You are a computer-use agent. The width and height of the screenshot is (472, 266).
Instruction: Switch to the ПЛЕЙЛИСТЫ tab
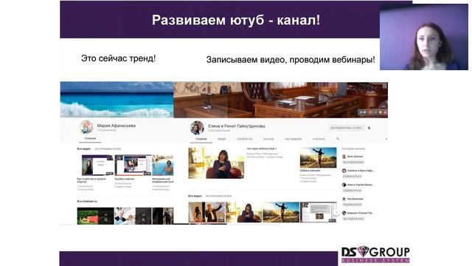[244, 139]
